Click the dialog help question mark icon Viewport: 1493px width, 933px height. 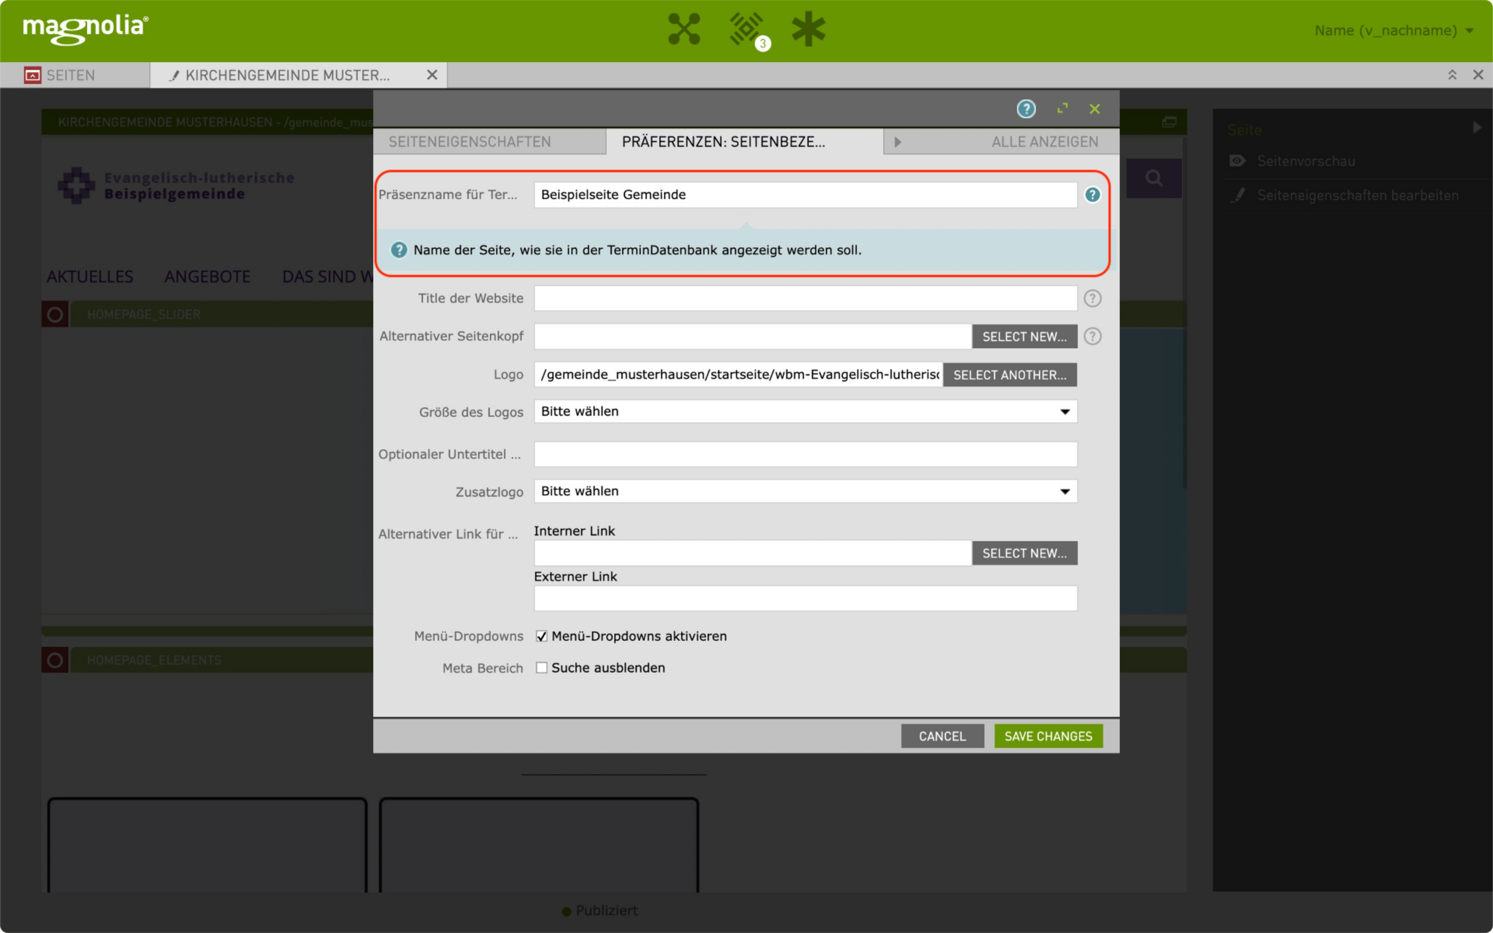(1026, 109)
